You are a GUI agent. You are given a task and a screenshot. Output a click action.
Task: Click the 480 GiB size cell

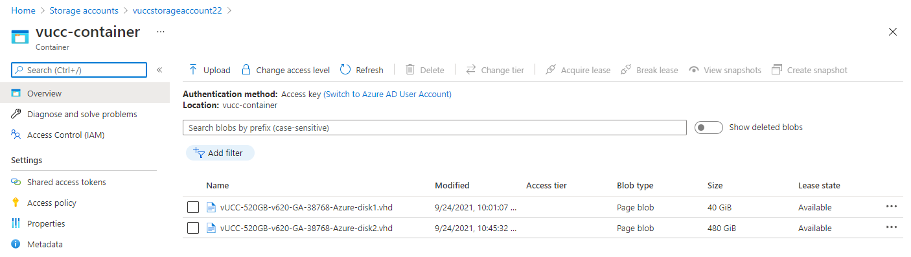click(x=722, y=228)
